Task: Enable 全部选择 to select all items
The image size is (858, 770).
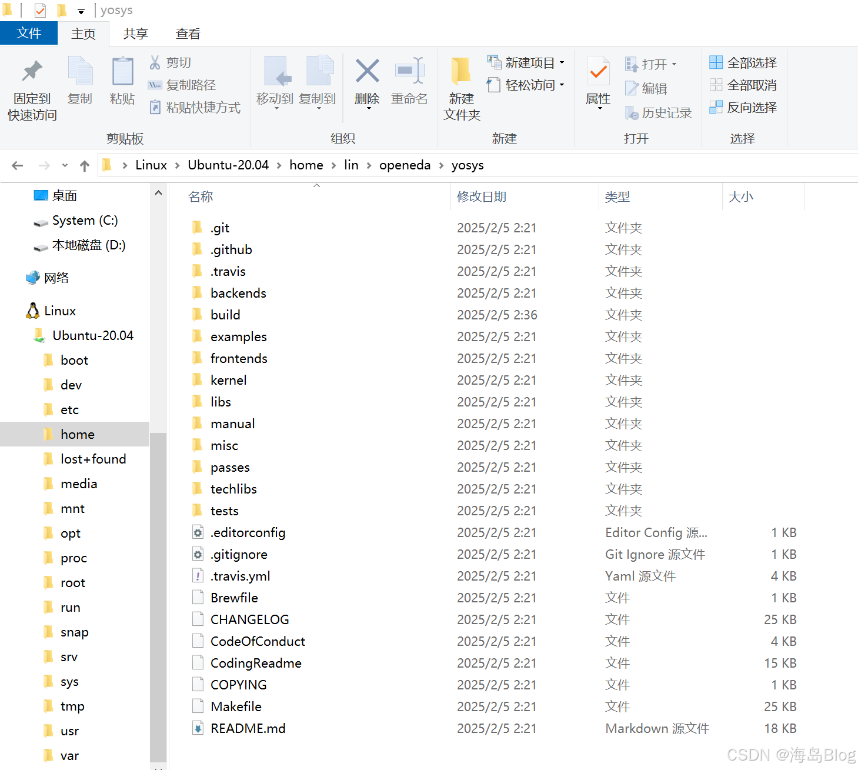Action: click(x=743, y=62)
